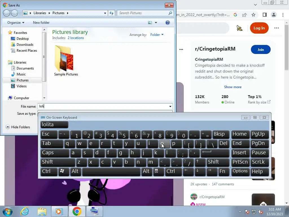Image resolution: width=289 pixels, height=217 pixels.
Task: Join the r/CringetopiaRM community
Action: (x=260, y=49)
